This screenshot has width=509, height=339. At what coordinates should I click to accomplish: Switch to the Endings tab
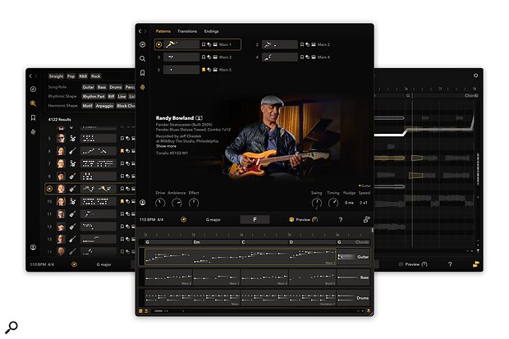click(211, 31)
